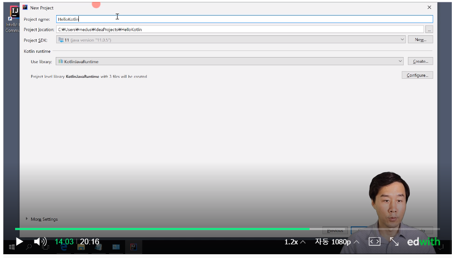Toggle wide player mode icon
This screenshot has width=457, height=258.
(374, 241)
